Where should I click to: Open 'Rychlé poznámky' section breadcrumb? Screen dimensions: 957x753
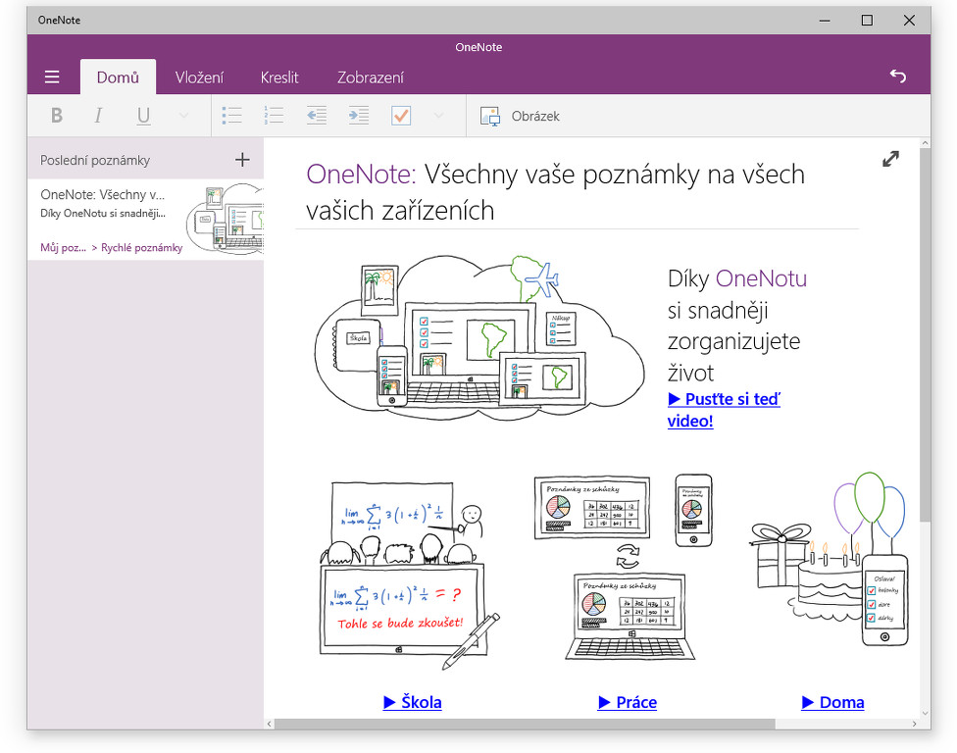[x=141, y=248]
